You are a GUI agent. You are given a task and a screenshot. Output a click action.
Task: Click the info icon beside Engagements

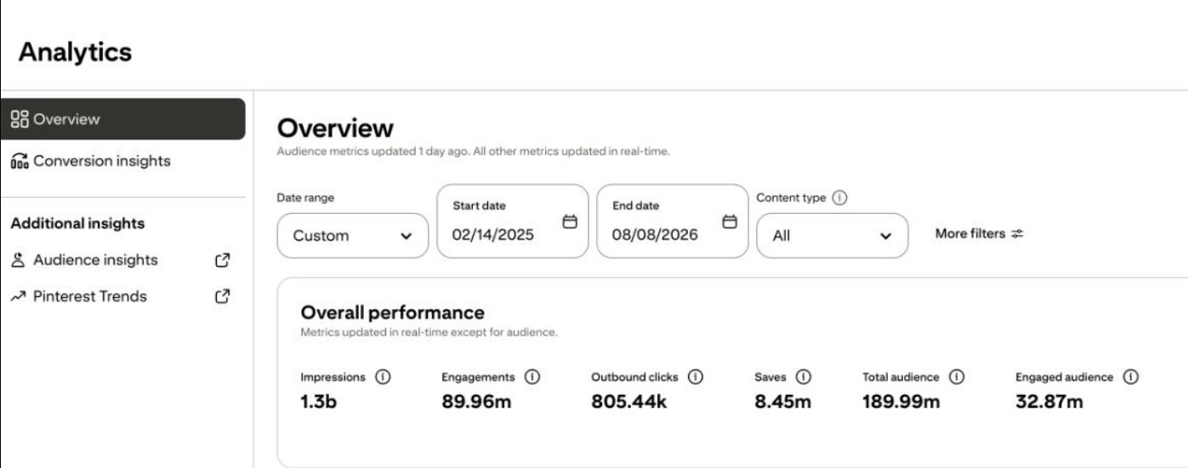coord(532,377)
